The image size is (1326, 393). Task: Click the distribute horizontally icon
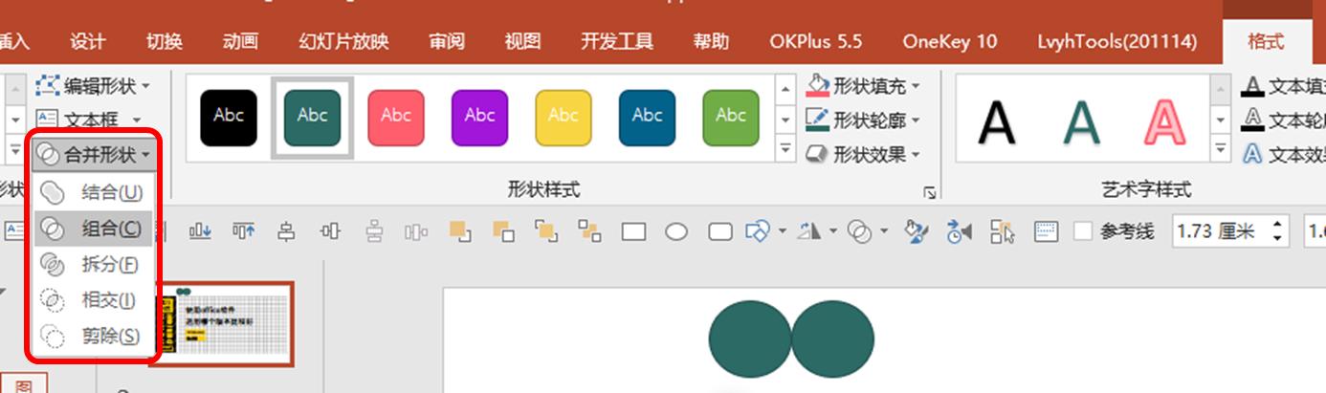coord(416,231)
